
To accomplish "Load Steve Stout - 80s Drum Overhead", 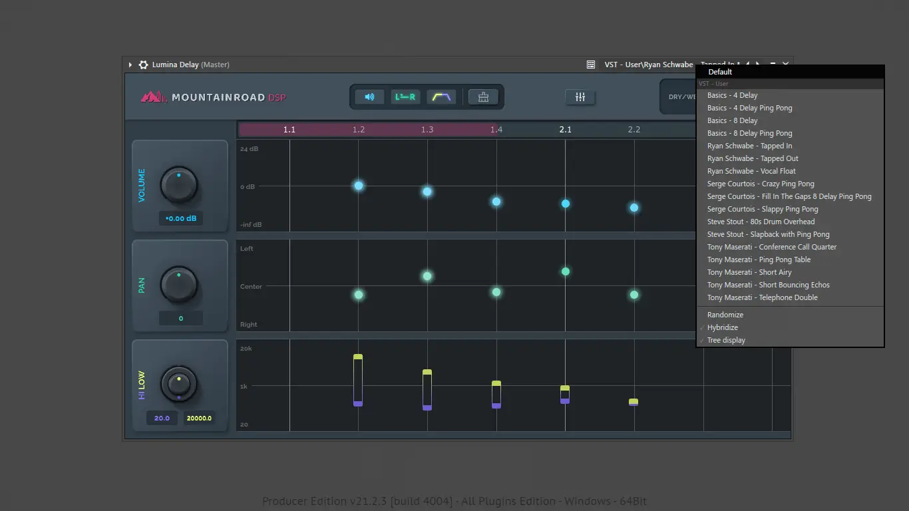I will [790, 222].
